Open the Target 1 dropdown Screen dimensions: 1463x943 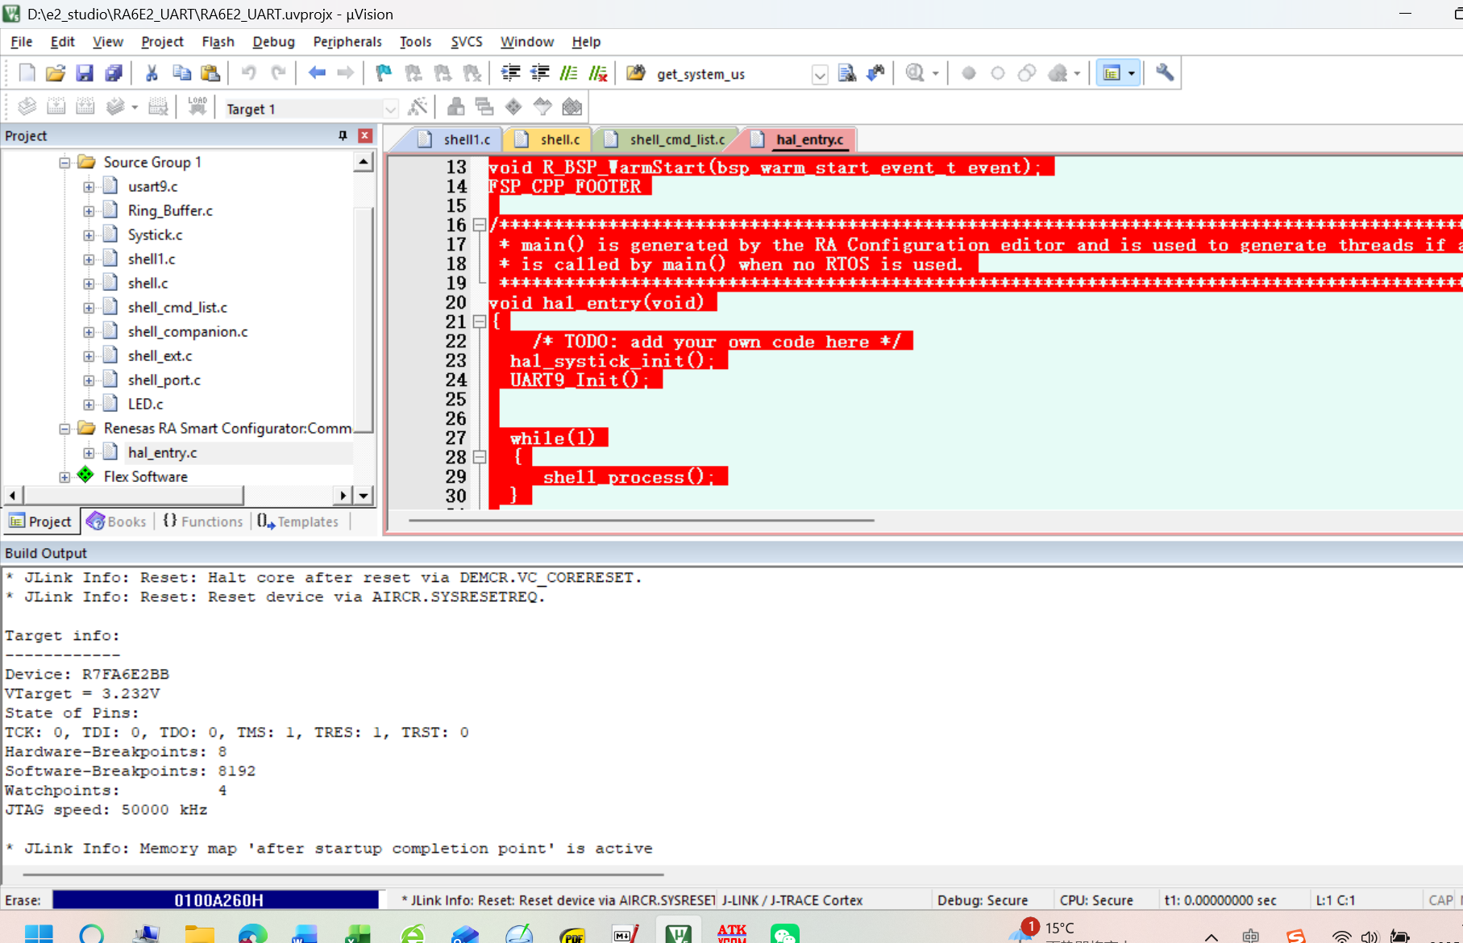click(x=390, y=109)
